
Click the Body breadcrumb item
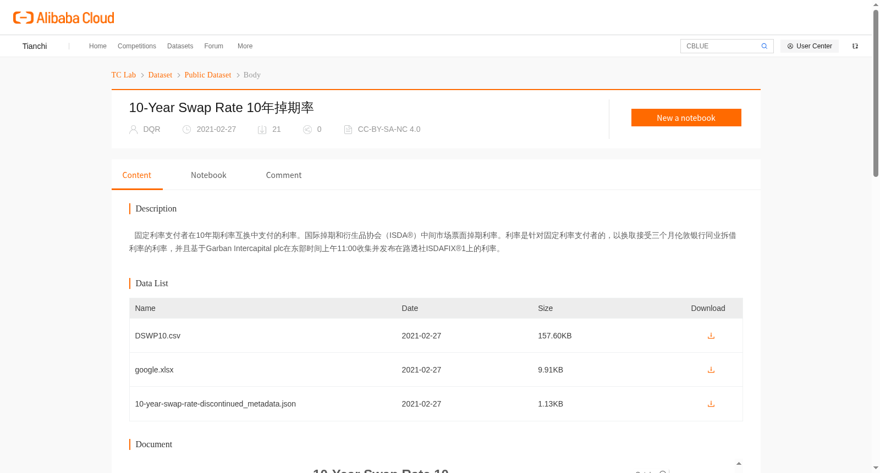pyautogui.click(x=252, y=75)
